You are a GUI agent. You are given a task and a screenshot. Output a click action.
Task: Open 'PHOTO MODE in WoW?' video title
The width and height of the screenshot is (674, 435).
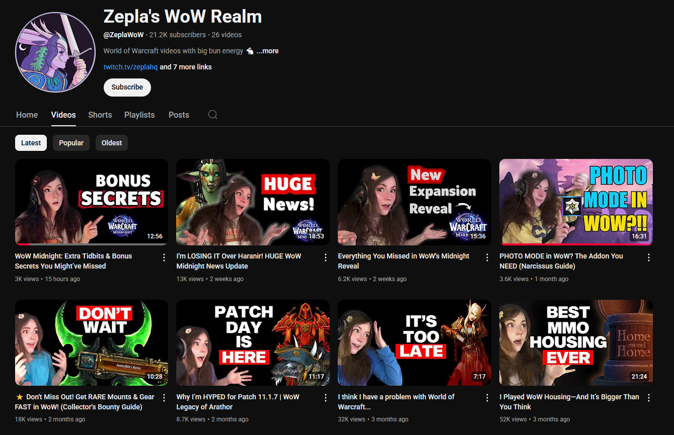[561, 261]
